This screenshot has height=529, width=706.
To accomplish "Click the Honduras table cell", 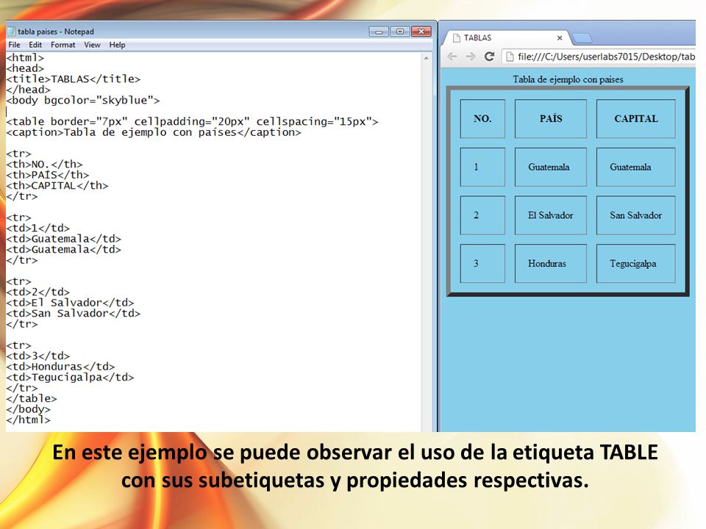I will tap(551, 264).
